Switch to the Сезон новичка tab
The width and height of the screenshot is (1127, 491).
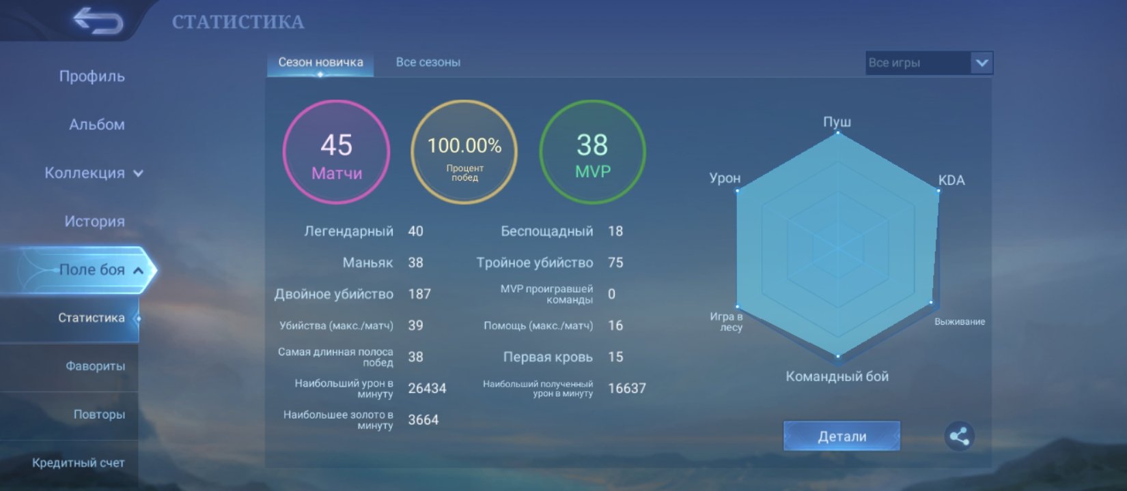320,62
